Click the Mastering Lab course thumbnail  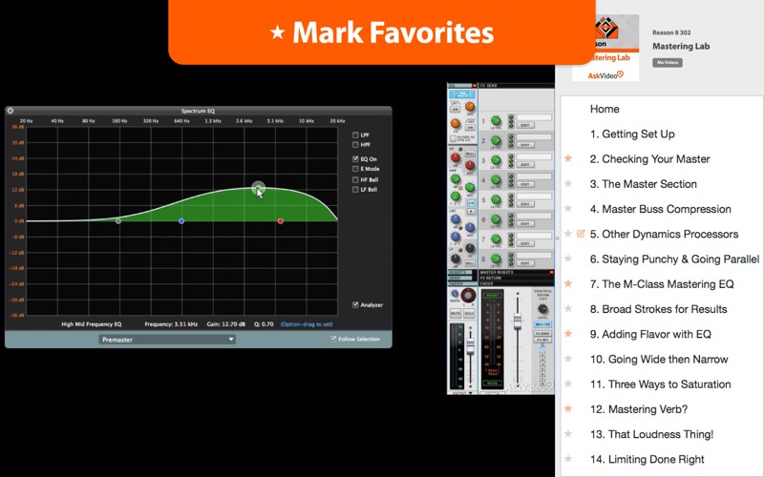pos(605,47)
